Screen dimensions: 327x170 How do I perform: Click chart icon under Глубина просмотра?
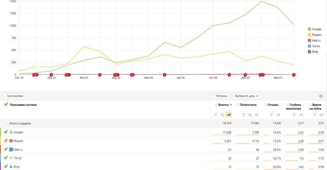coord(301,115)
